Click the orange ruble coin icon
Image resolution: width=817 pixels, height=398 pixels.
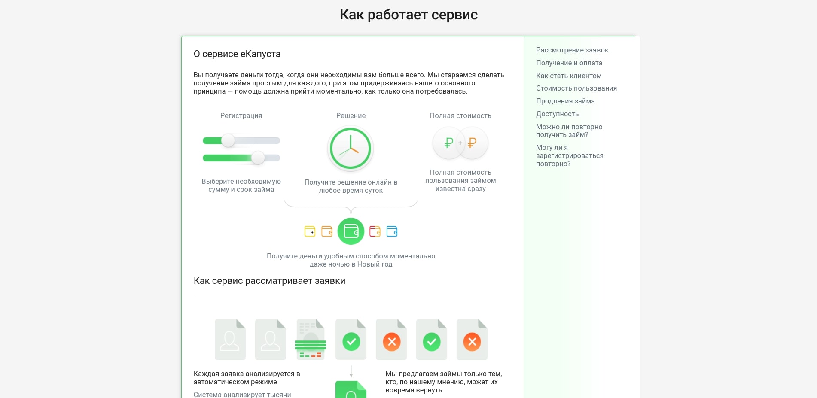pos(473,143)
